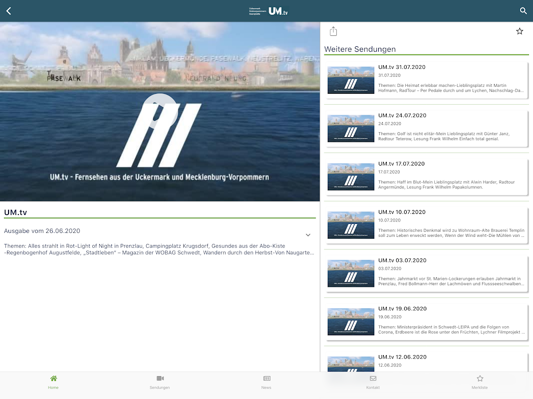Open search with the magnifier icon
The height and width of the screenshot is (399, 533).
(x=524, y=11)
